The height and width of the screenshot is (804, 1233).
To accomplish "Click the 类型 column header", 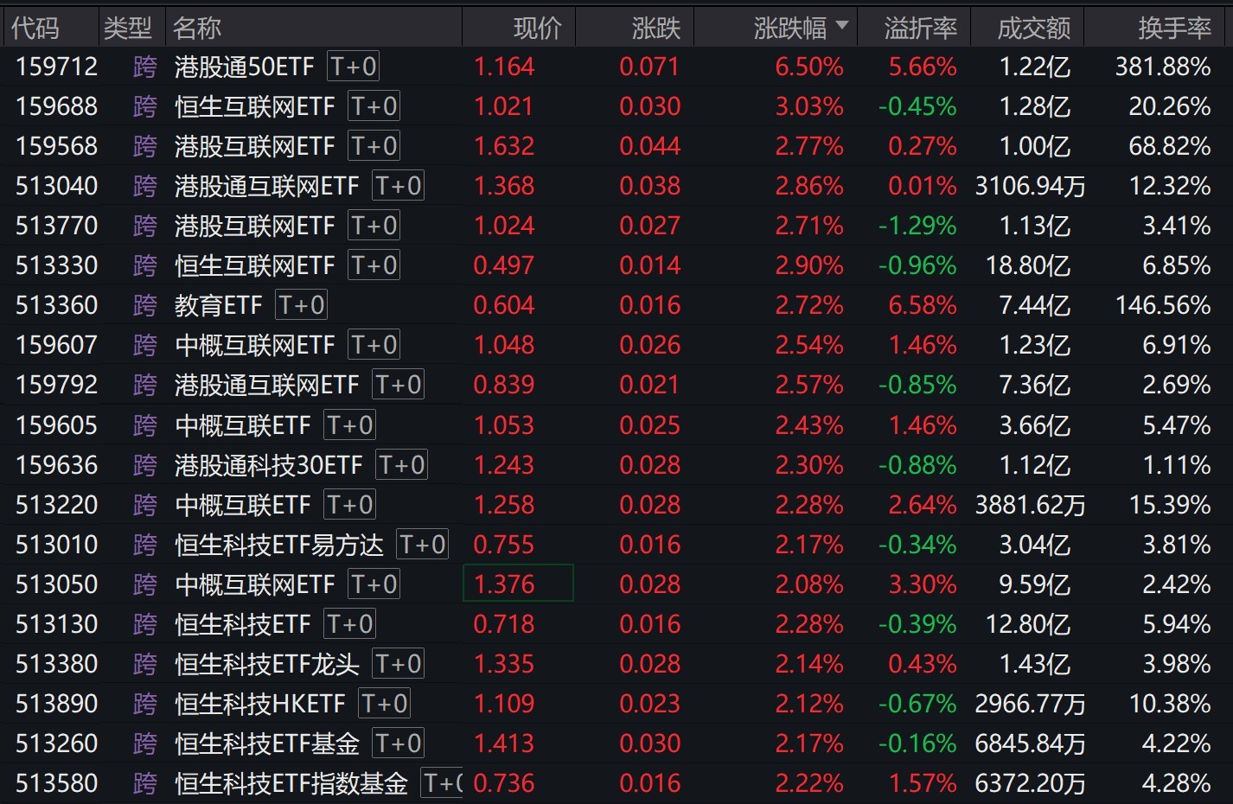I will coord(127,29).
